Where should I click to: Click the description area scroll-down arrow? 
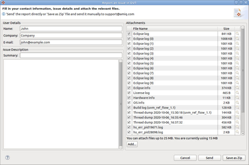click(121, 148)
